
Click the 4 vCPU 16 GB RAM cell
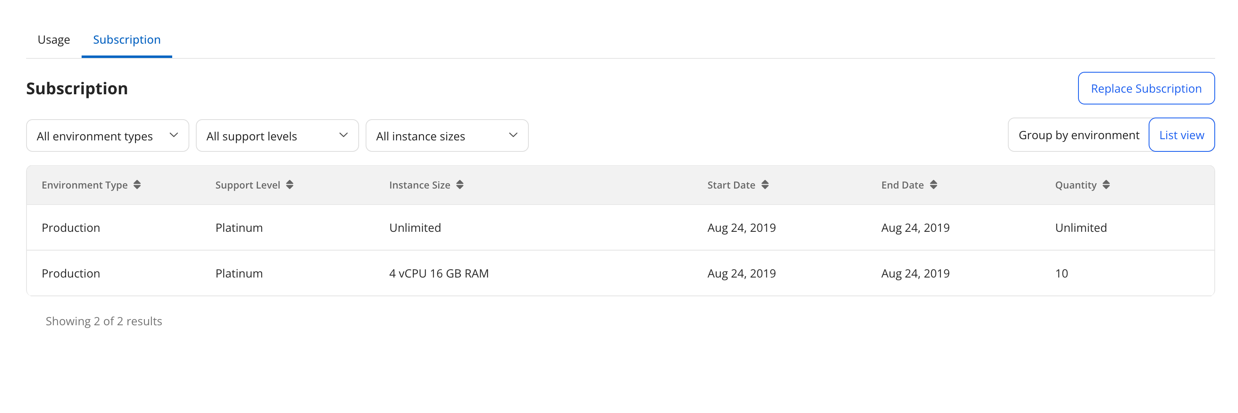click(x=439, y=273)
